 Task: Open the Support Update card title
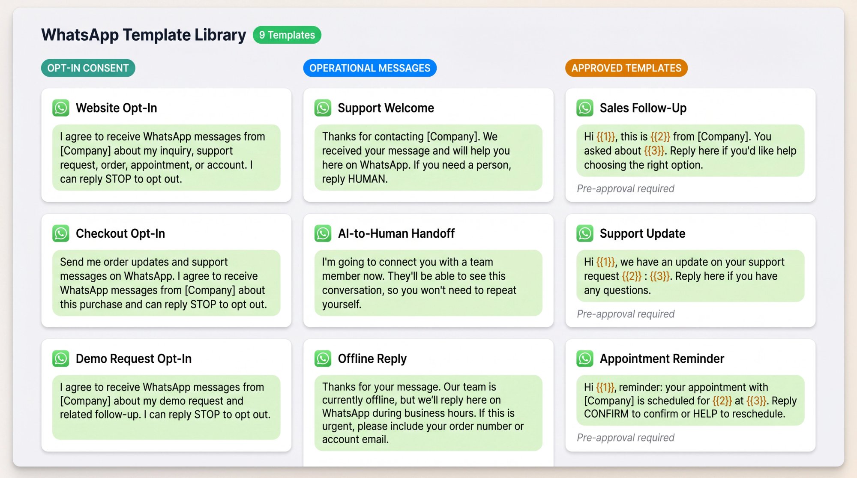click(642, 233)
